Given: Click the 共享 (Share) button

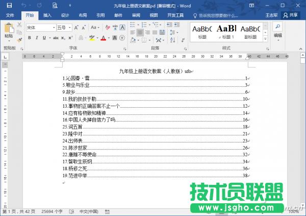Looking at the screenshot, I should tap(292, 15).
